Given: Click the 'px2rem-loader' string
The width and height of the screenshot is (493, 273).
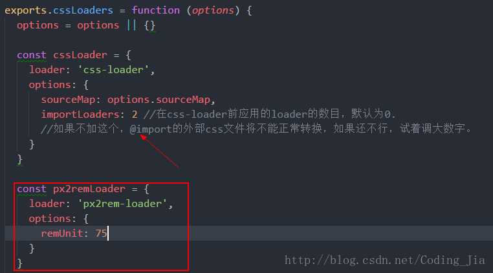Looking at the screenshot, I should pyautogui.click(x=122, y=204).
